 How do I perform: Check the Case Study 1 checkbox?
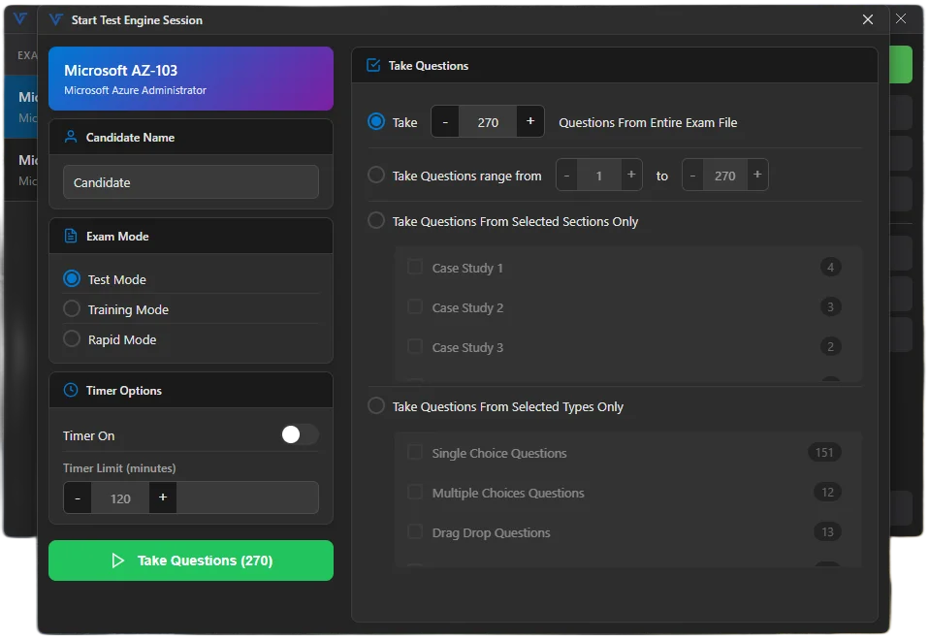click(x=415, y=267)
